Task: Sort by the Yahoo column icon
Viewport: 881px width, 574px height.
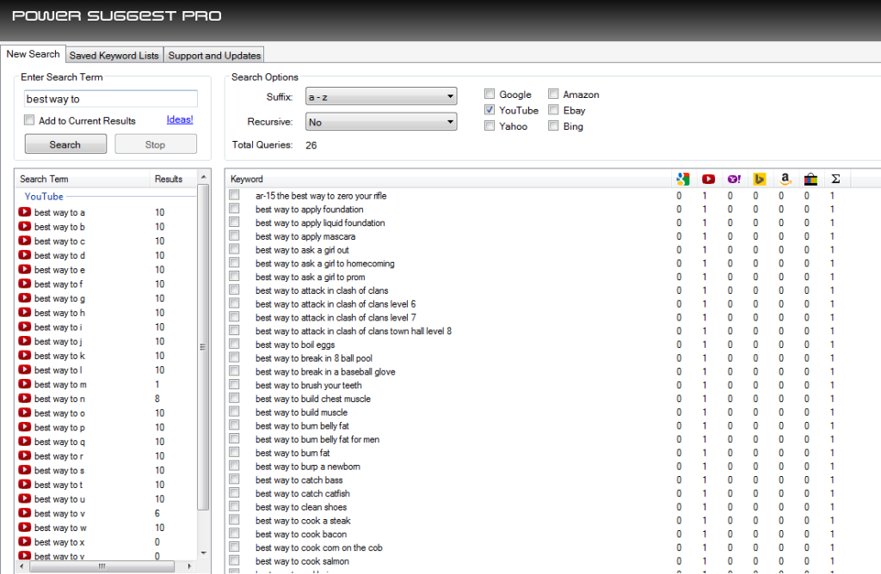Action: pos(734,179)
